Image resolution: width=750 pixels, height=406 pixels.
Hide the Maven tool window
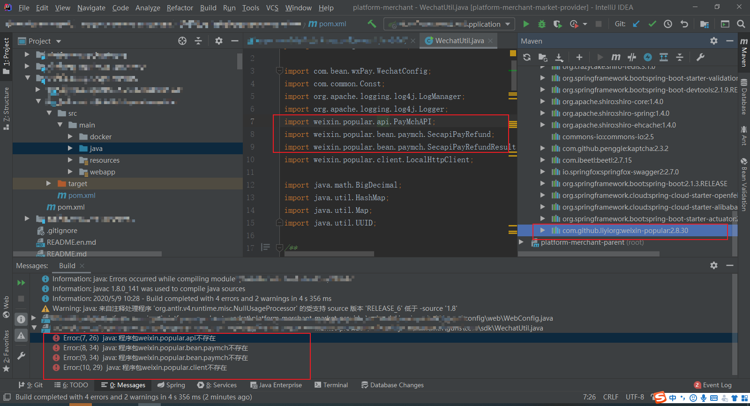click(730, 41)
